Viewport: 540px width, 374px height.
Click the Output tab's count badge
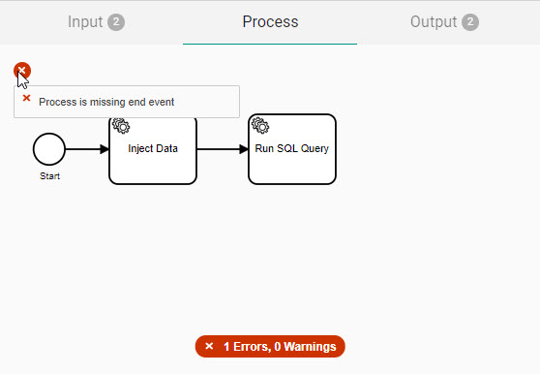click(x=470, y=22)
